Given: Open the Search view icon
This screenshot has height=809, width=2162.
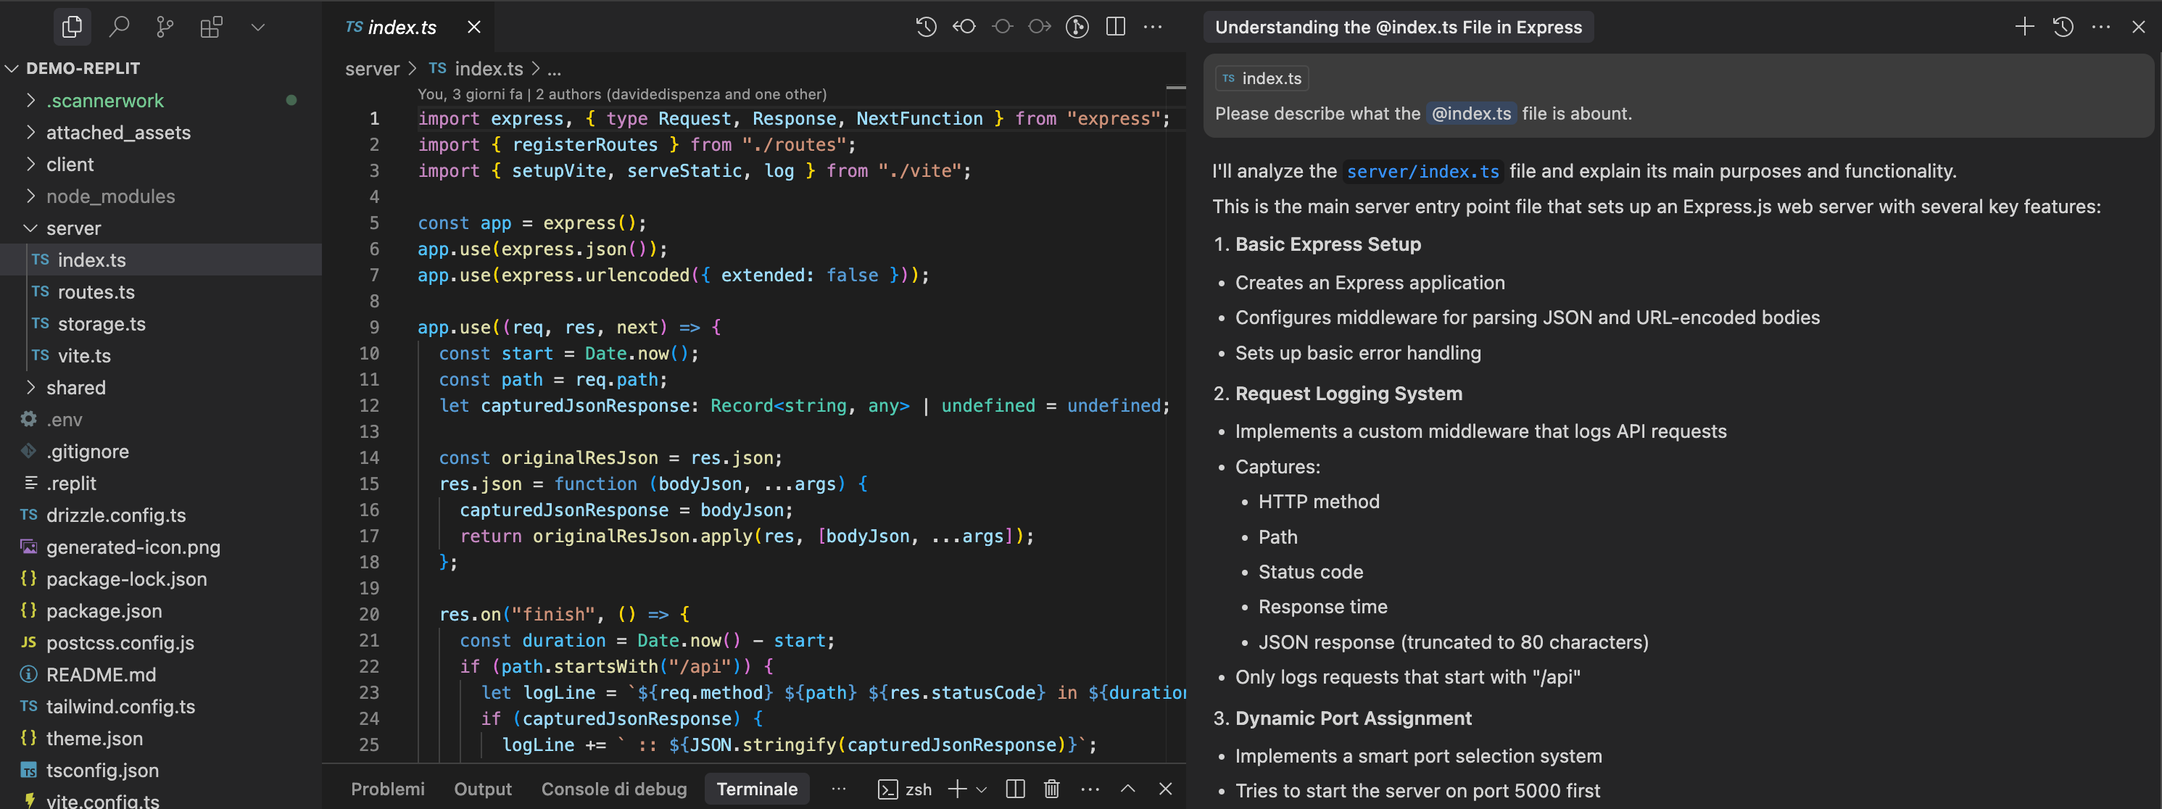Looking at the screenshot, I should coord(119,27).
